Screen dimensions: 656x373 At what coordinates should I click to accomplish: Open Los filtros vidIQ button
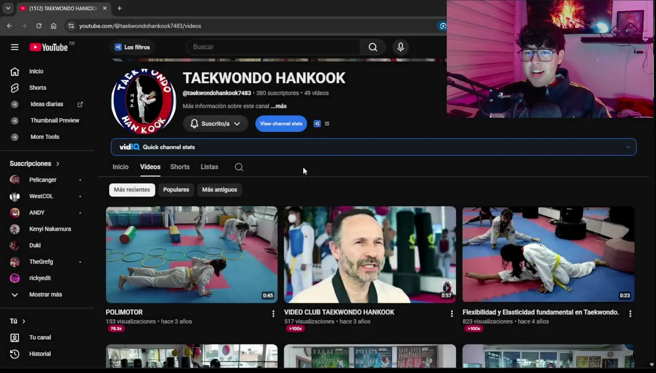pyautogui.click(x=132, y=47)
